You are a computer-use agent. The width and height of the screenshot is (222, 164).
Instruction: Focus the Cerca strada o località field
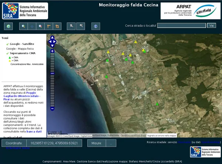coord(181,26)
